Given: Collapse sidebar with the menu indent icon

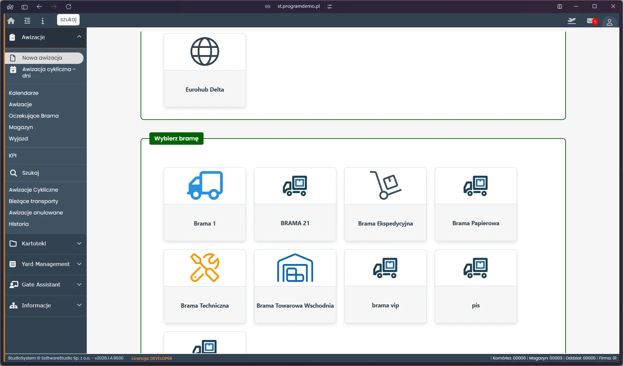Looking at the screenshot, I should pos(27,21).
